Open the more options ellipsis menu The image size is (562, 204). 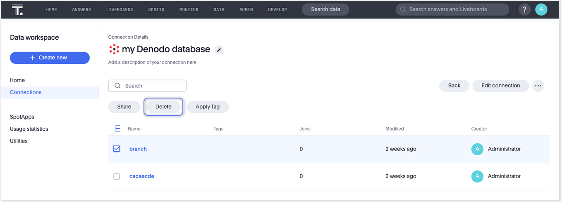click(538, 86)
